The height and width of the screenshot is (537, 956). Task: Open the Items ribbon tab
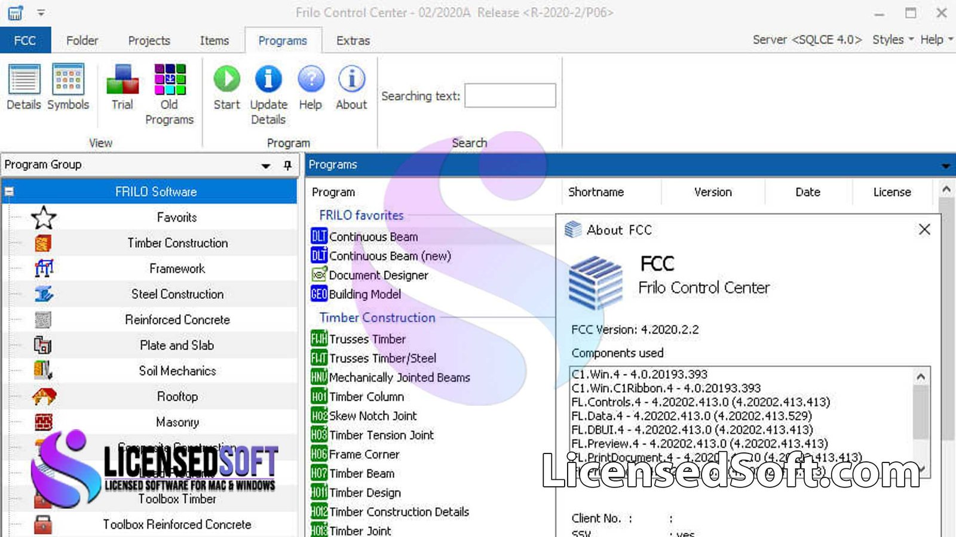215,41
